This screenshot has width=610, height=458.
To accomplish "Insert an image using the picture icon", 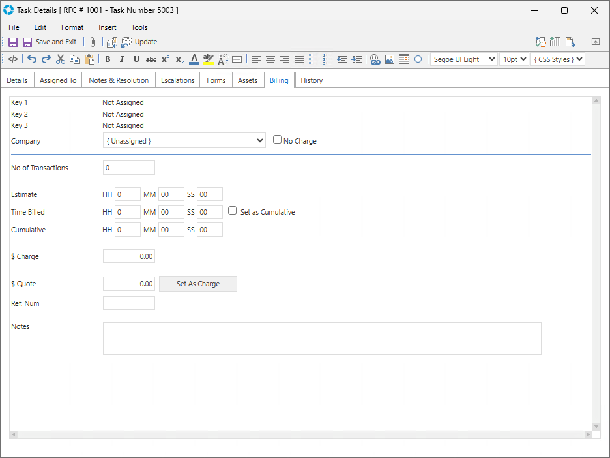I will tap(390, 59).
